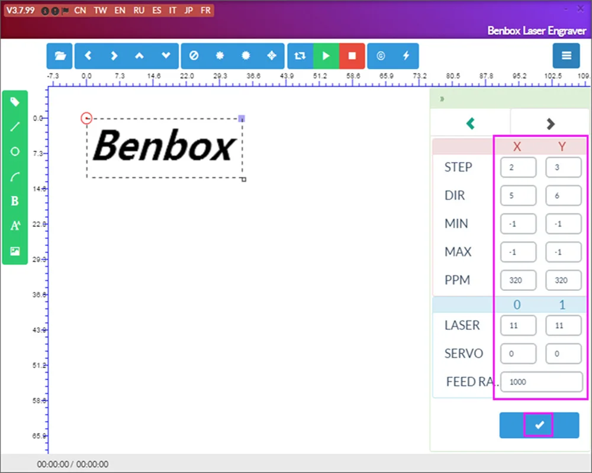Select the font A text tool

tap(15, 225)
